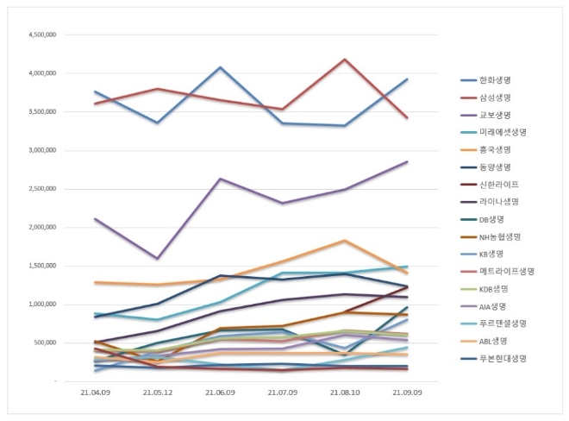Click the 동양생명 legend color marker
The width and height of the screenshot is (569, 421).
click(x=471, y=167)
